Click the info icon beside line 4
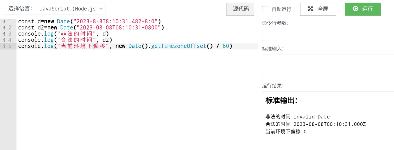The image size is (394, 150). tap(4, 40)
